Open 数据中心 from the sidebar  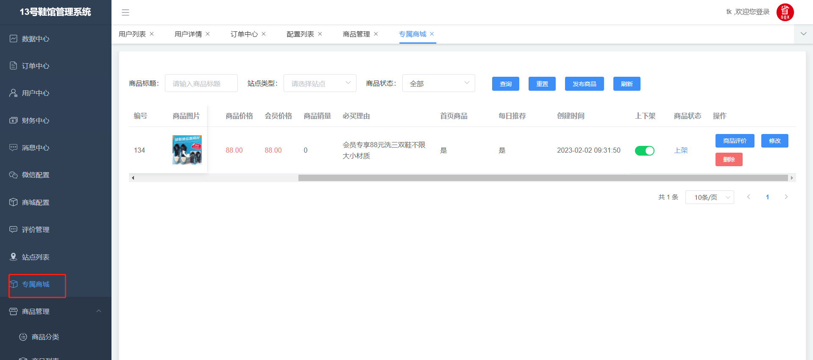(36, 39)
